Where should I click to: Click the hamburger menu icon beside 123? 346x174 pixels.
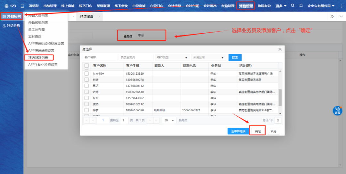tap(22, 6)
